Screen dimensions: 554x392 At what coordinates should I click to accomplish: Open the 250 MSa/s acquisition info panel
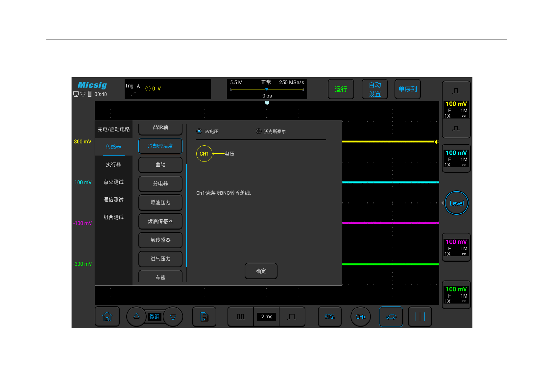267,89
